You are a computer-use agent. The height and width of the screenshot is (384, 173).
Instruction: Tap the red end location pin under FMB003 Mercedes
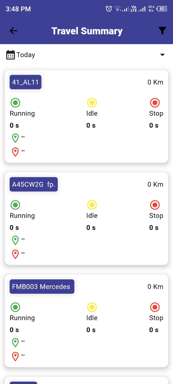15,356
